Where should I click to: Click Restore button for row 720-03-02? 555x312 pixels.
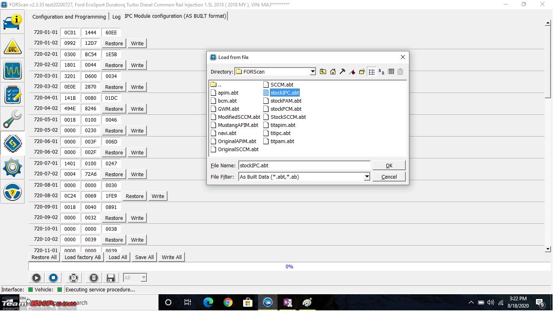click(114, 87)
